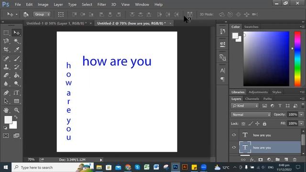Open the Opacity slider dropdown arrow
Viewport: 306px width, 172px height.
point(301,115)
